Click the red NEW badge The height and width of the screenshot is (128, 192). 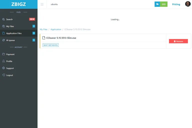click(32, 19)
